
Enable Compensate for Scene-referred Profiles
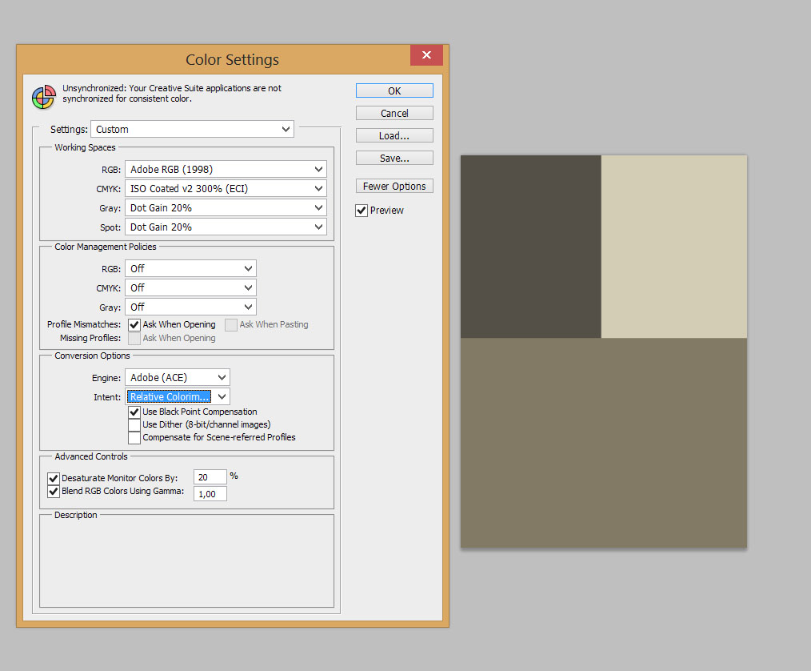[134, 437]
